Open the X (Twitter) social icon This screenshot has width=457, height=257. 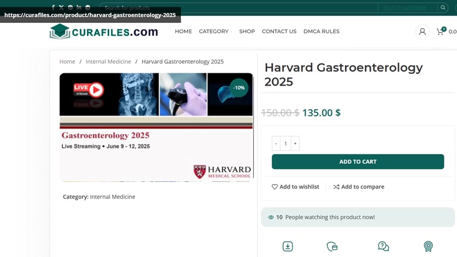[x=61, y=8]
